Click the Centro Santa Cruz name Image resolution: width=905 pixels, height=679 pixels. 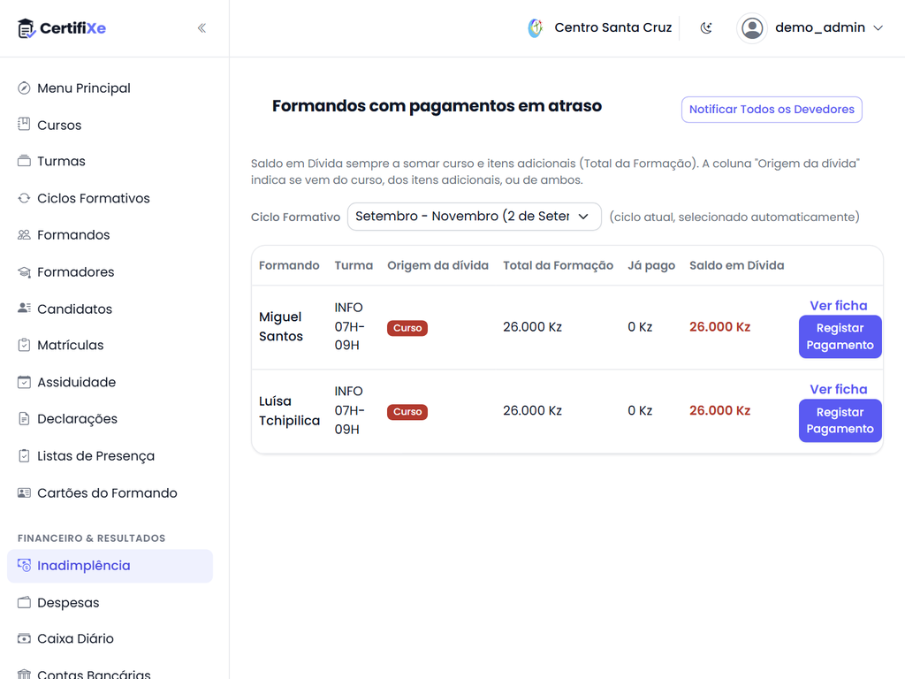tap(613, 27)
